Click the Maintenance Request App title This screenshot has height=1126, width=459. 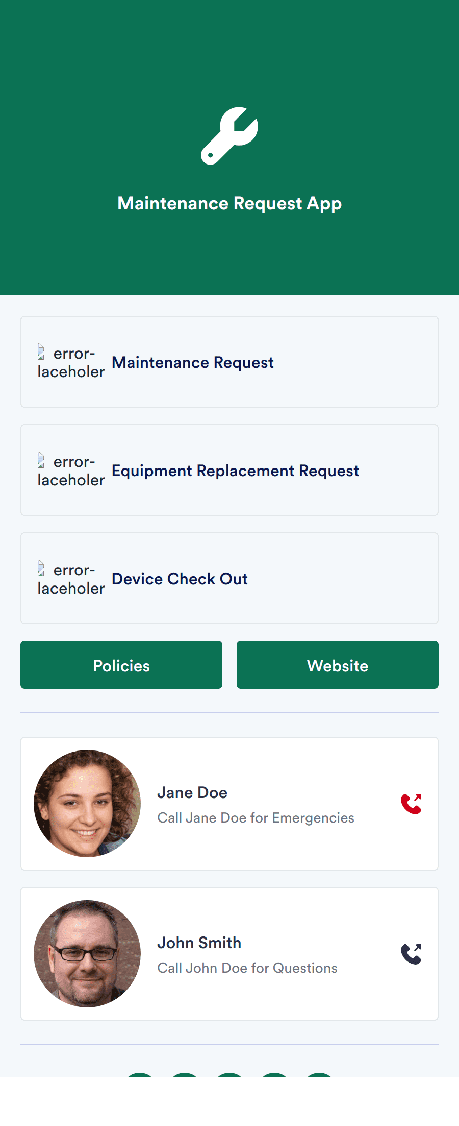pos(229,203)
